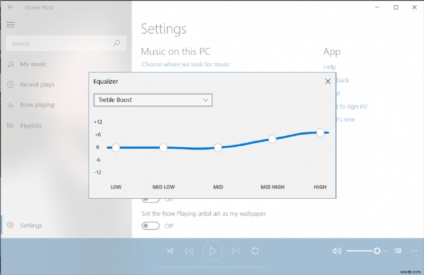Open the mini player view icon

pos(397,251)
